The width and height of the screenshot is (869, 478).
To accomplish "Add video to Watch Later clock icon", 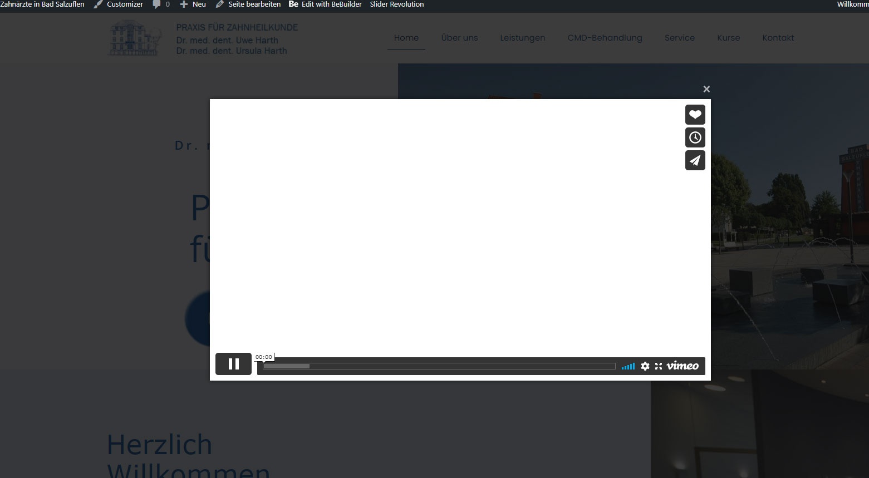I will pyautogui.click(x=695, y=137).
